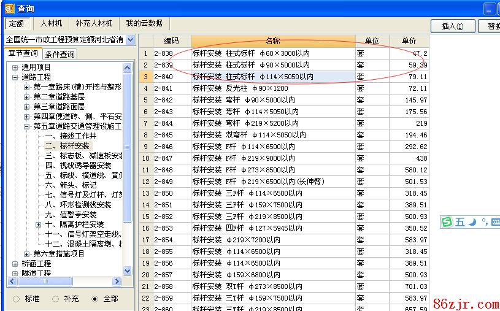Expand the 第六章措施项目 node
The image size is (500, 311).
(27, 254)
